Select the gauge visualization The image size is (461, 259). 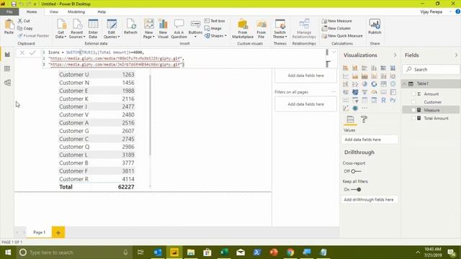[x=374, y=92]
